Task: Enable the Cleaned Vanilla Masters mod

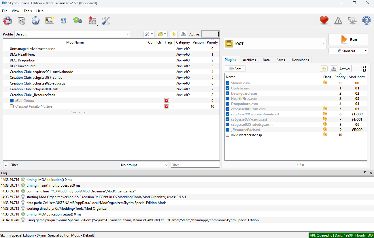Action: [x=12, y=106]
